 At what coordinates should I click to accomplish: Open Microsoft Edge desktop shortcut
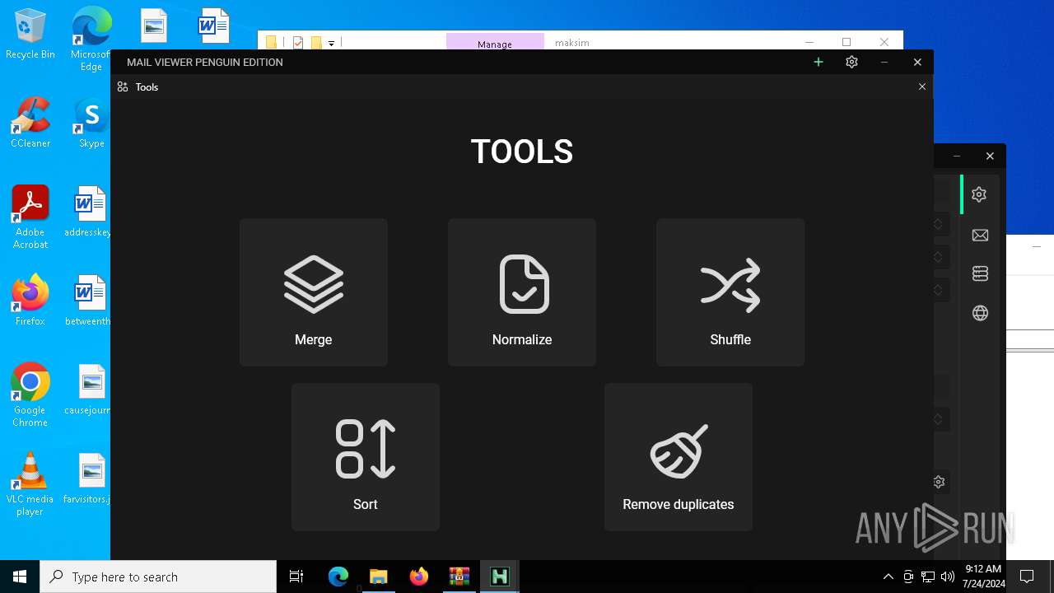point(91,38)
